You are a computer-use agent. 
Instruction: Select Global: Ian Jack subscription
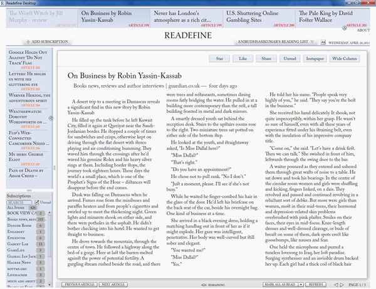coord(26,256)
